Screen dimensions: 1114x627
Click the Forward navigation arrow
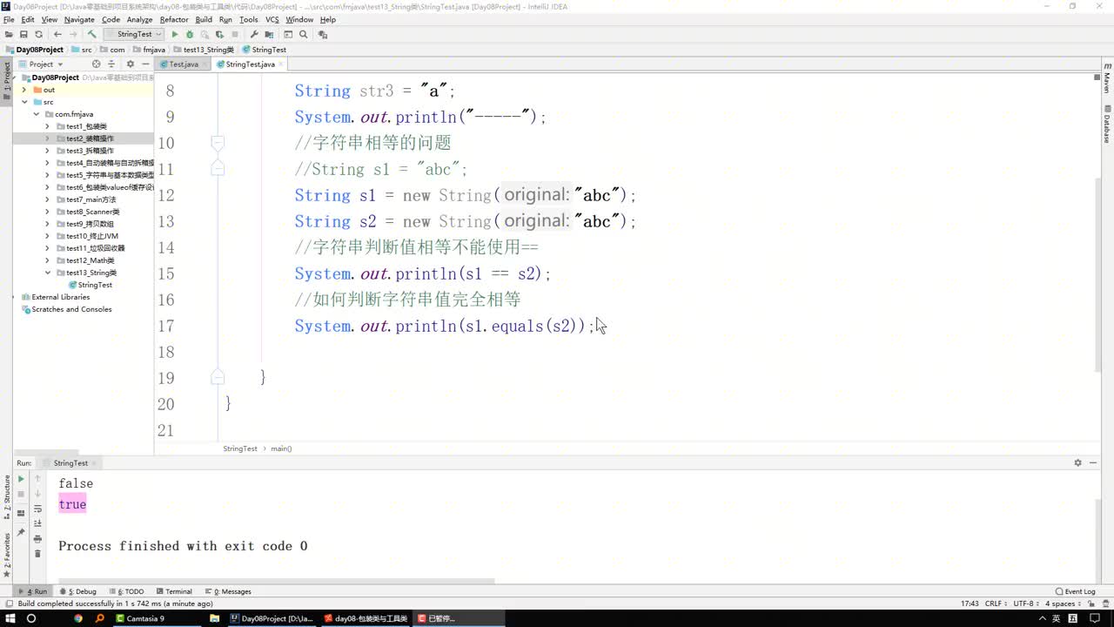(73, 35)
